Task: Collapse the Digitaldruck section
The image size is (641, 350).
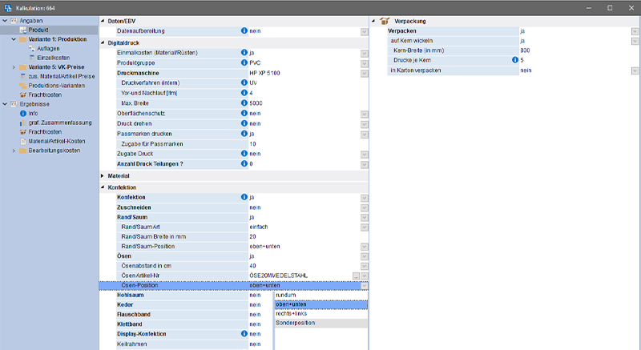Action: 103,42
